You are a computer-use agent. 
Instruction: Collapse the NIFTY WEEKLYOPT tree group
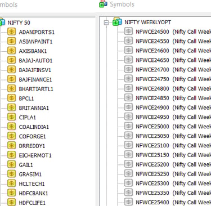click(106, 23)
